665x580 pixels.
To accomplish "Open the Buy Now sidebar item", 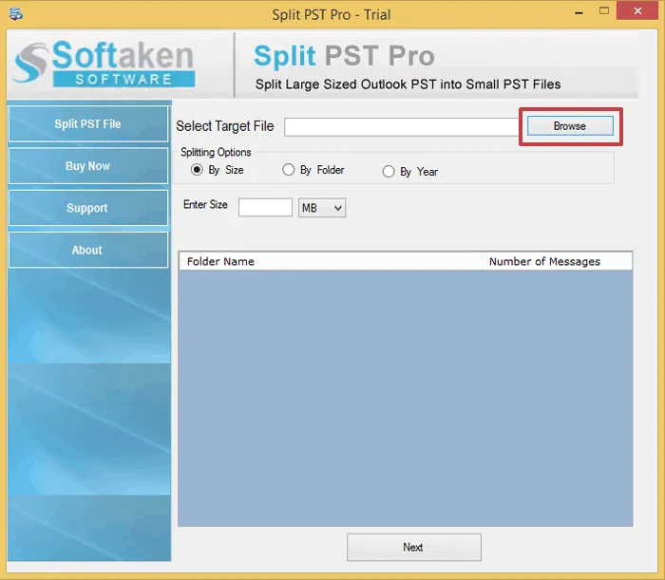I will coord(88,166).
